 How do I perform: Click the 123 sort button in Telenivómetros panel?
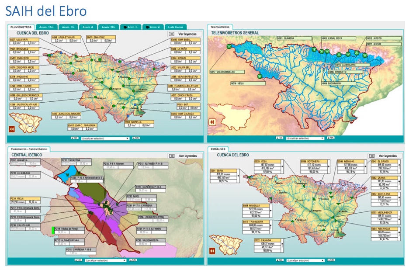[279, 138]
